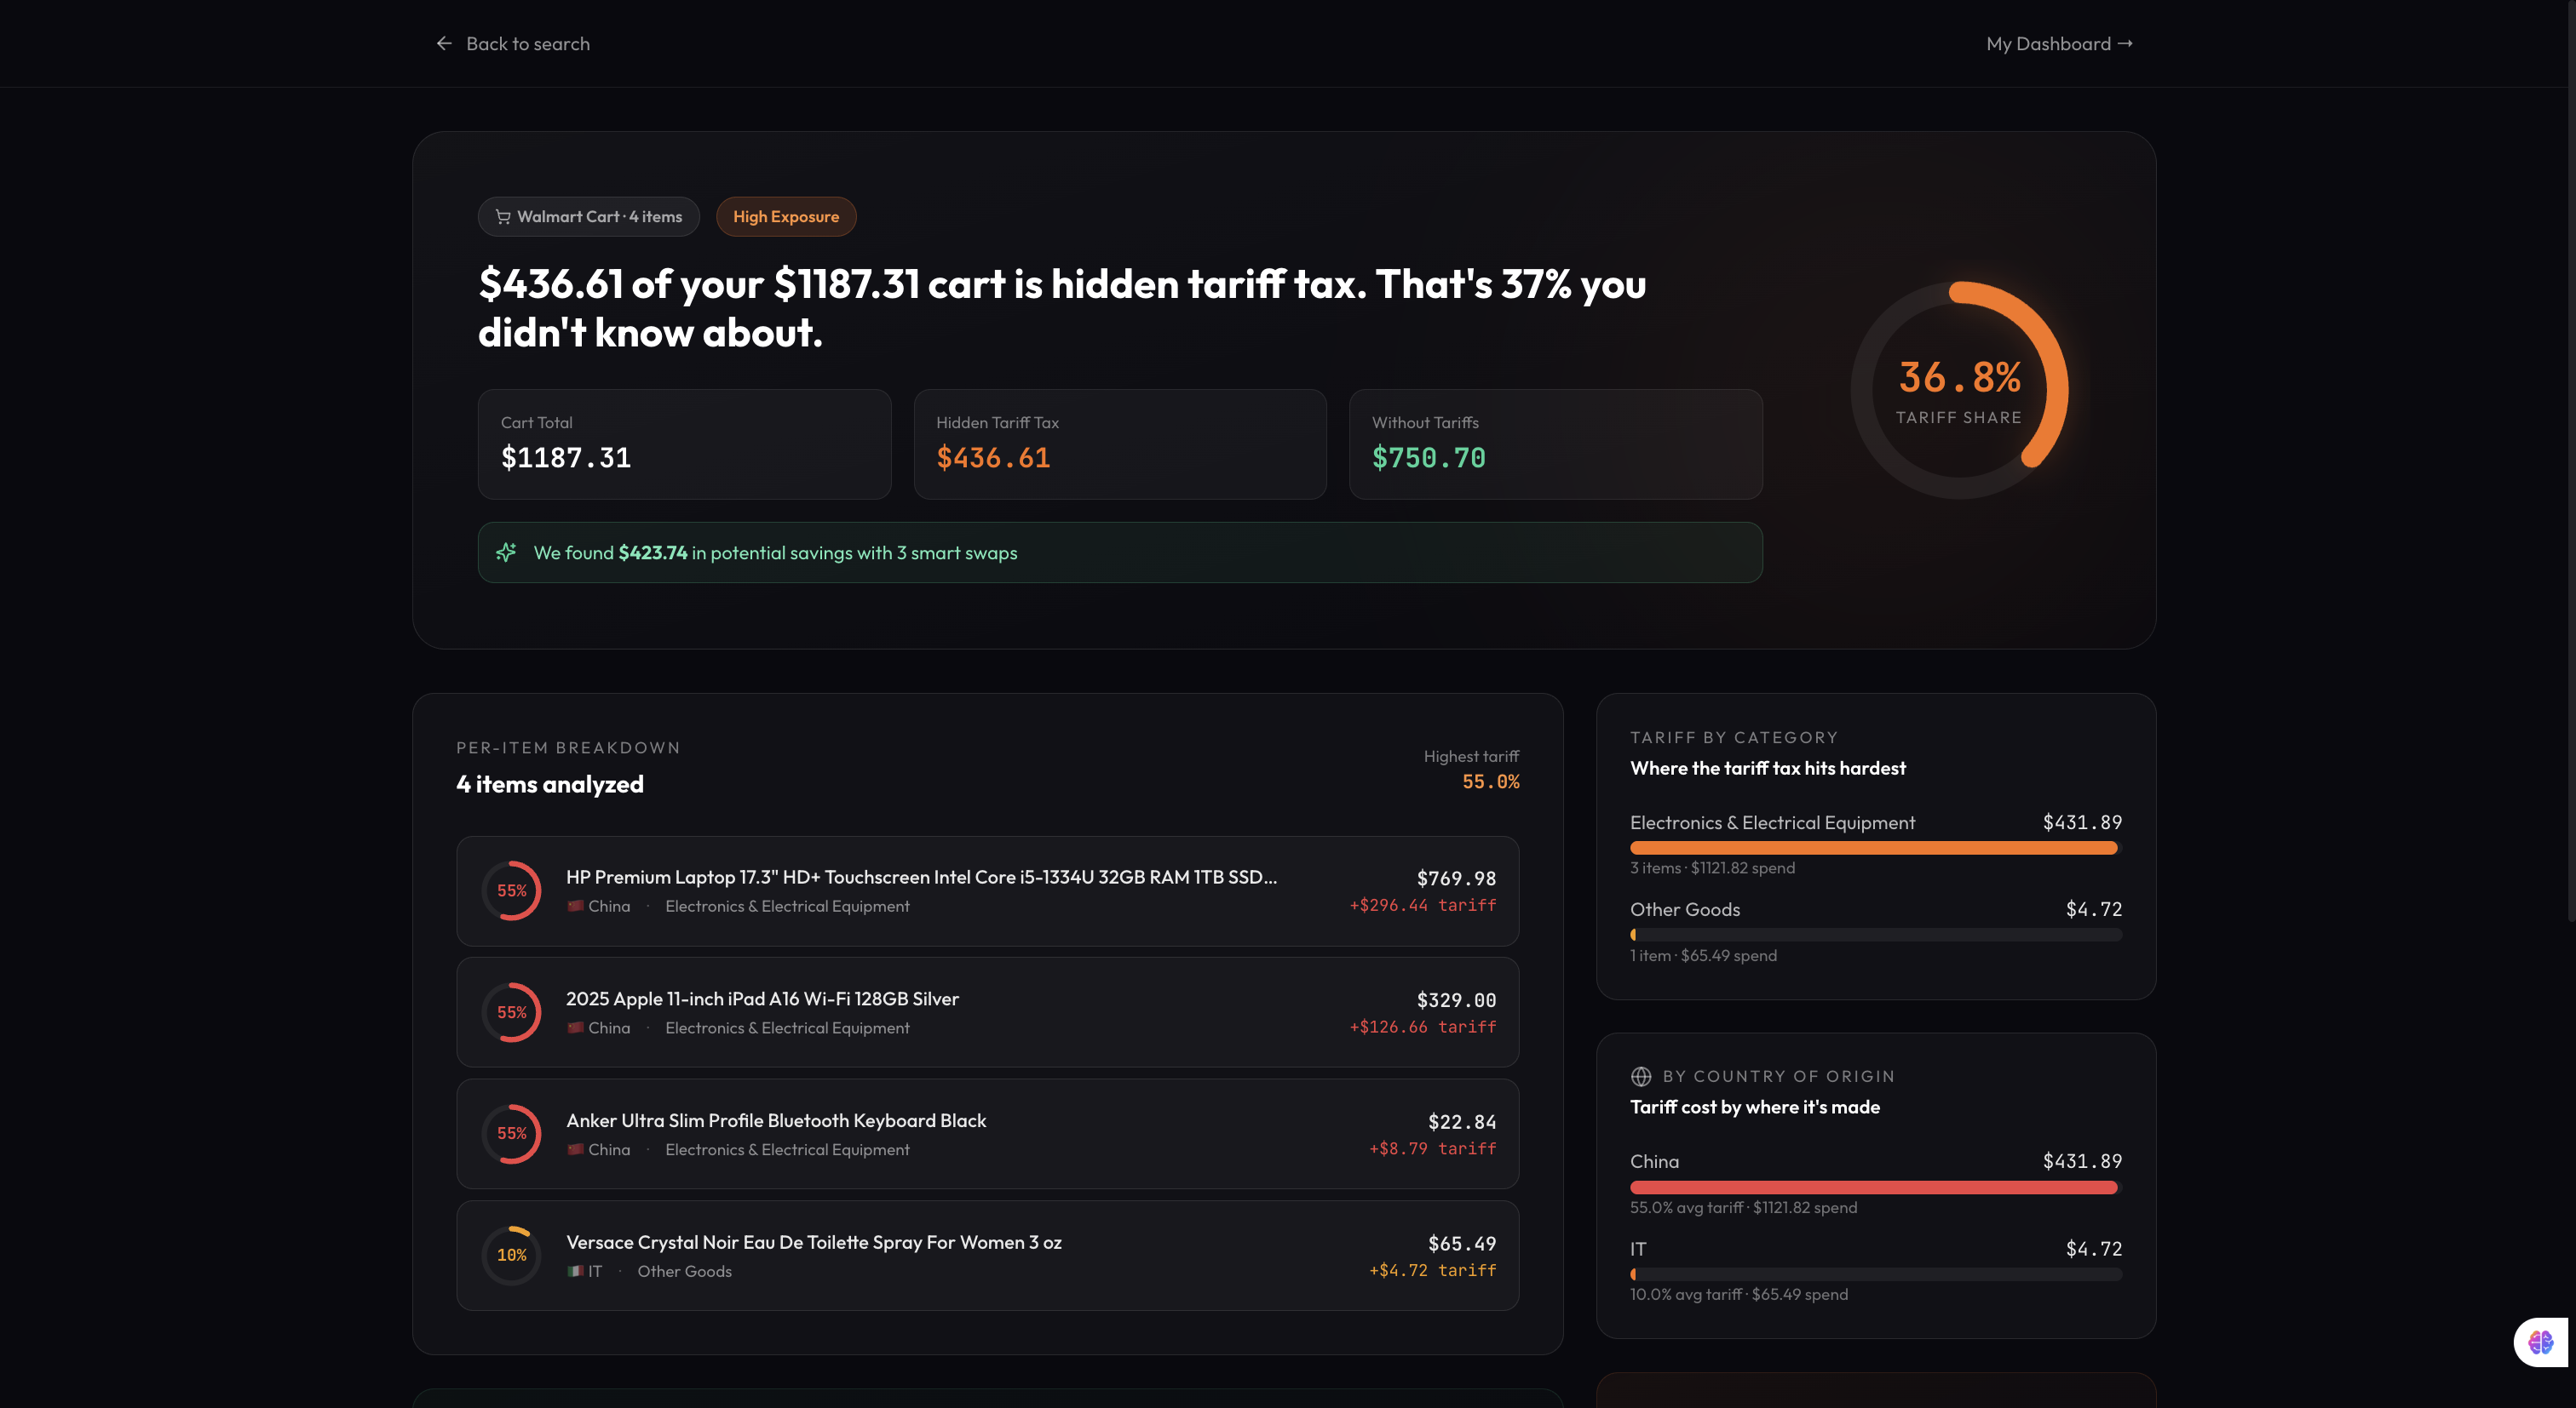Image resolution: width=2576 pixels, height=1408 pixels.
Task: Click the High Exposure badge
Action: [x=786, y=217]
